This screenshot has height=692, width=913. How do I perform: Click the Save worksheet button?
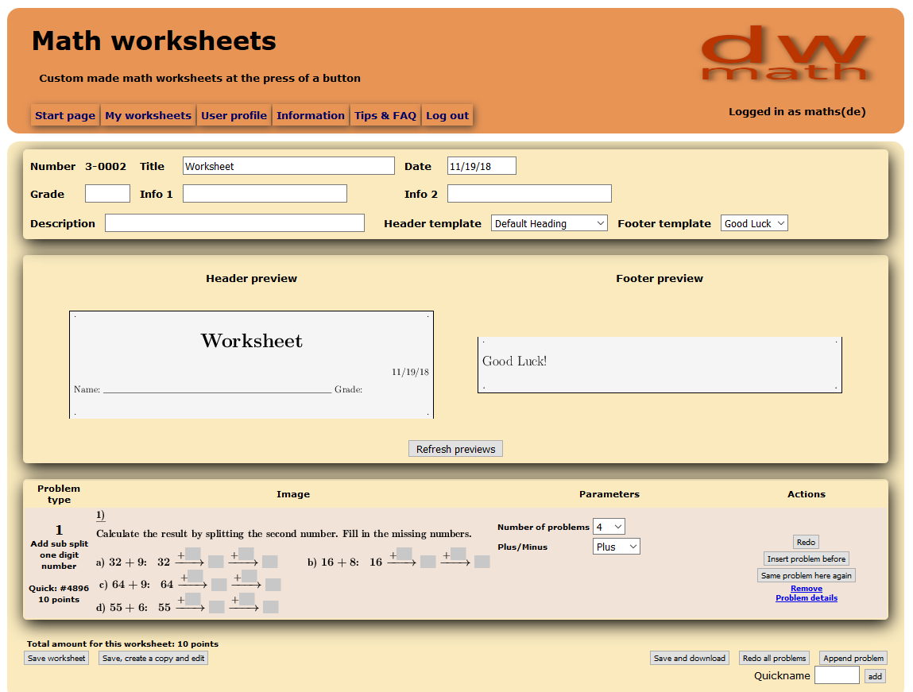pos(56,659)
